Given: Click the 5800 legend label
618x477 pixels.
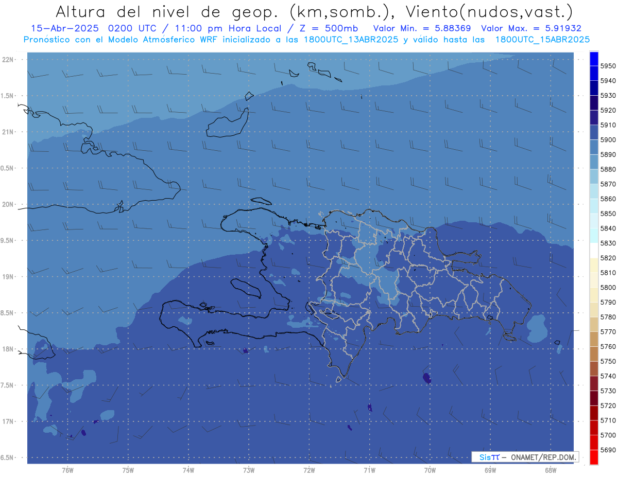Looking at the screenshot, I should (608, 287).
